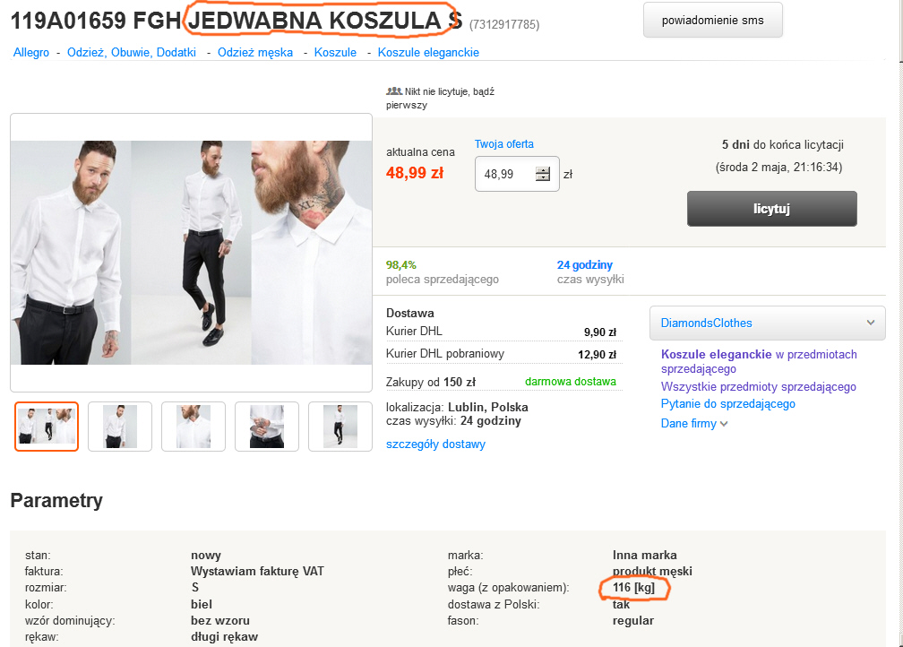Click the bid amount stepper arrows
903x647 pixels.
543,174
